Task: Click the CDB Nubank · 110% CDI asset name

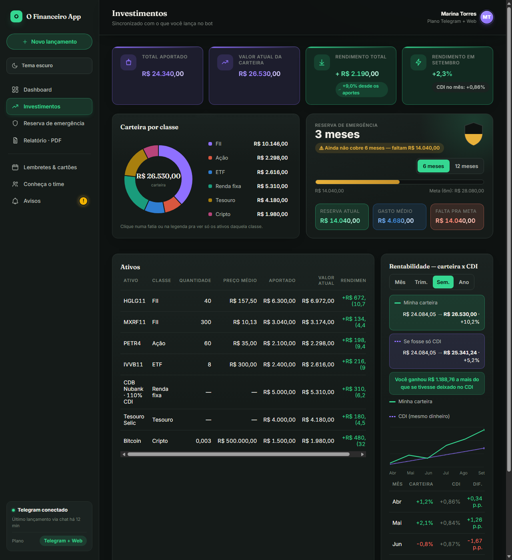Action: 134,392
